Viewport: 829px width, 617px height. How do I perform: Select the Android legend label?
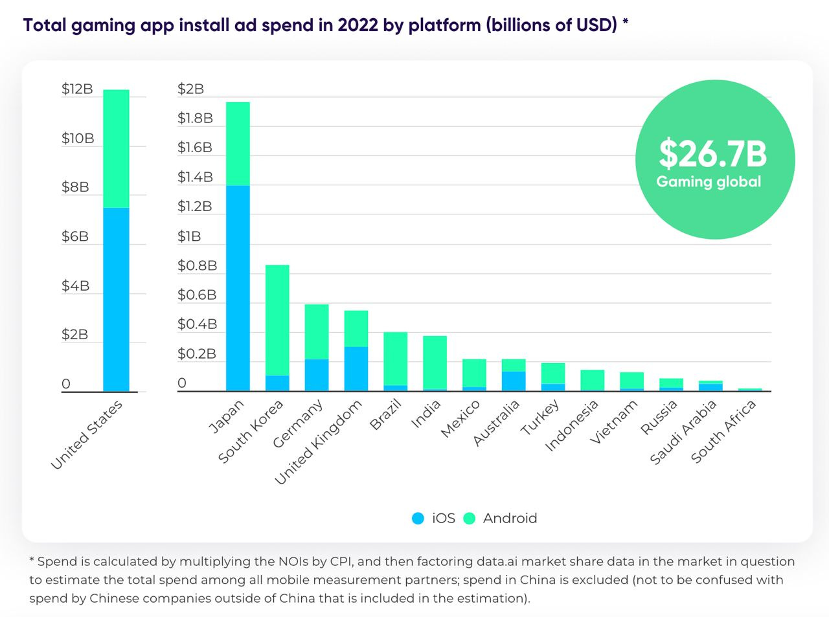[x=510, y=519]
